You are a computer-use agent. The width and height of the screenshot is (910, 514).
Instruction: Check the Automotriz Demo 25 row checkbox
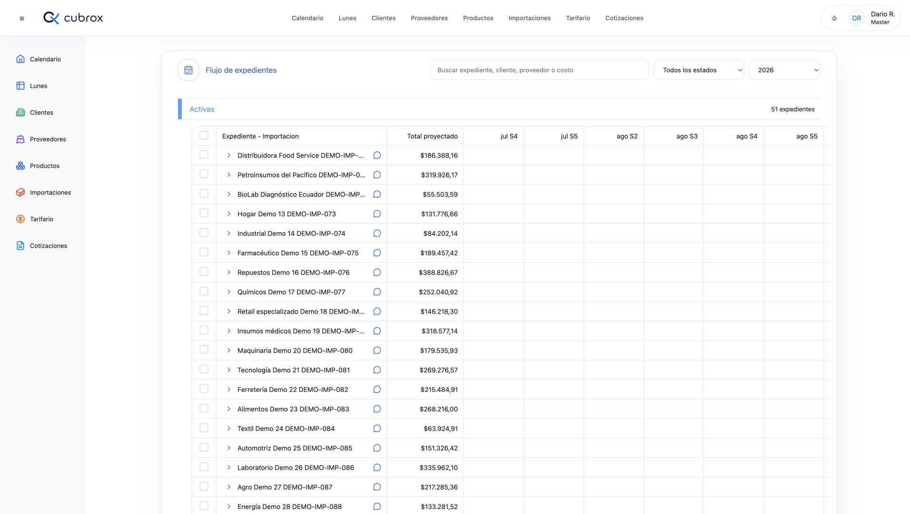[x=204, y=447]
